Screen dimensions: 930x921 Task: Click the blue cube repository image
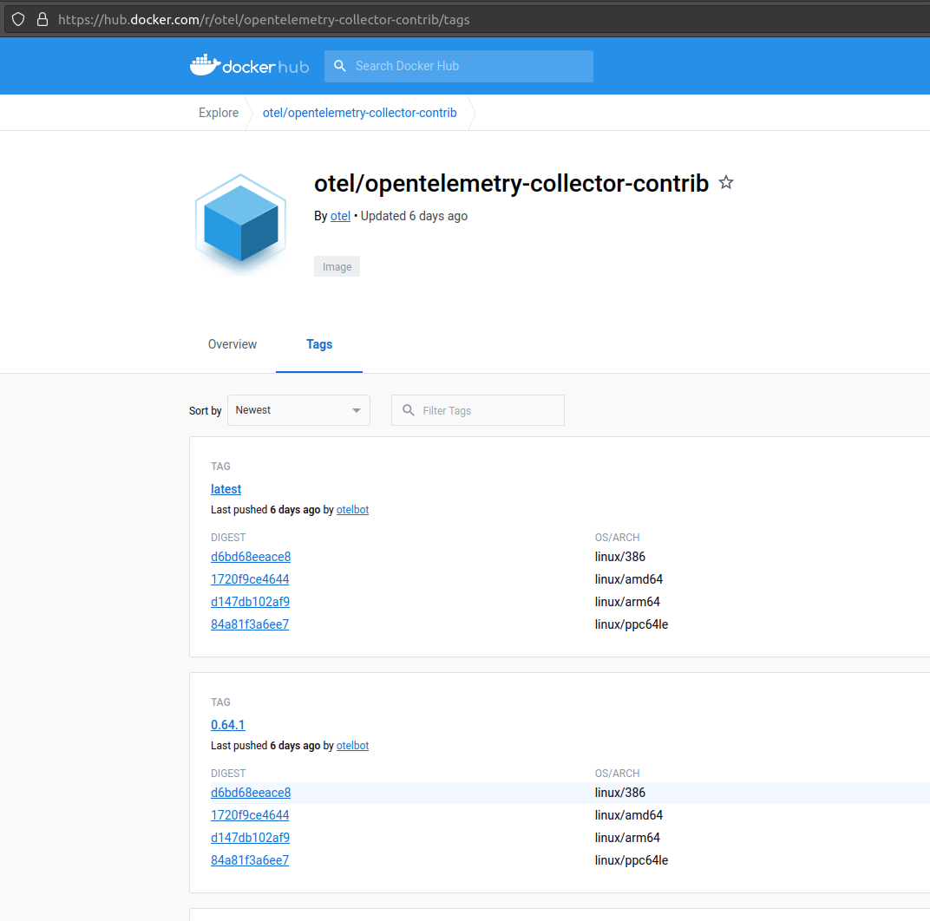(x=240, y=223)
